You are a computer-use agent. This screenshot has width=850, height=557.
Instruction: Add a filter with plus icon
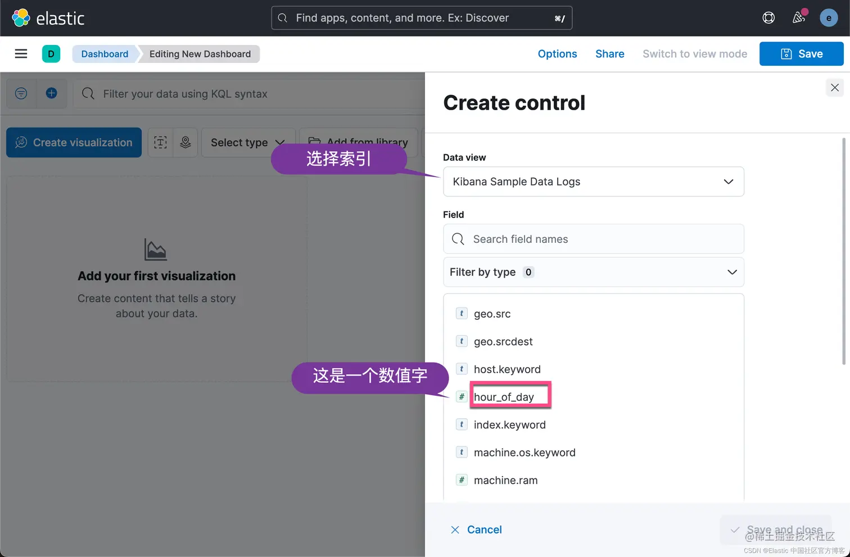[52, 93]
